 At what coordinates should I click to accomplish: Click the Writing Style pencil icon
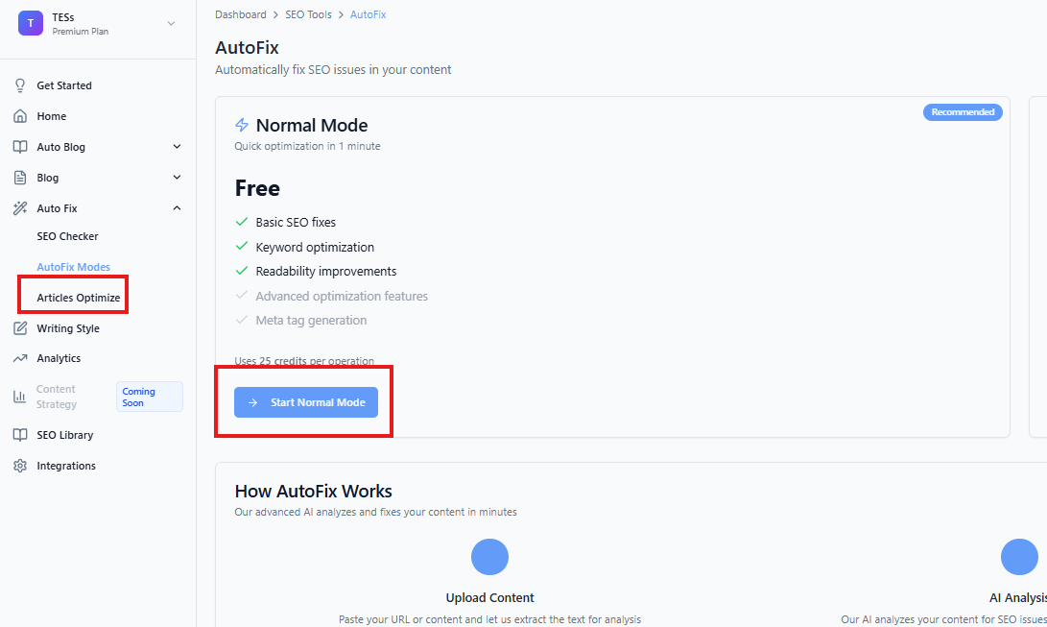[20, 328]
